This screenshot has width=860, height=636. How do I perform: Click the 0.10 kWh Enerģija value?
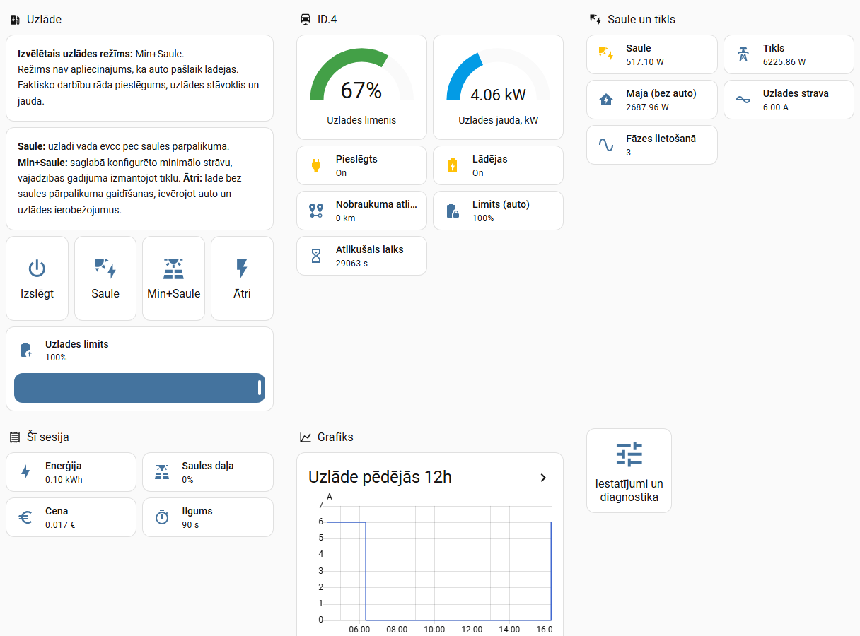(64, 480)
